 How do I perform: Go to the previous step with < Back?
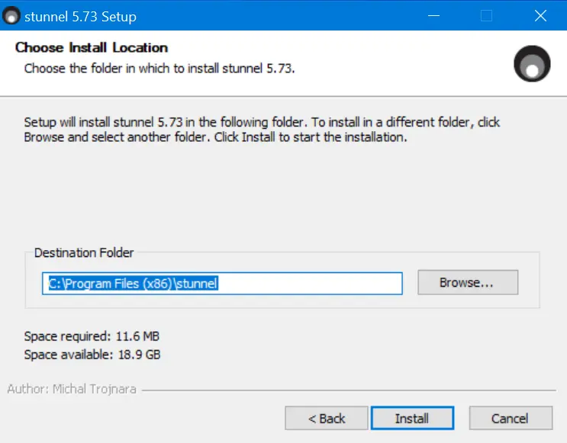point(326,418)
